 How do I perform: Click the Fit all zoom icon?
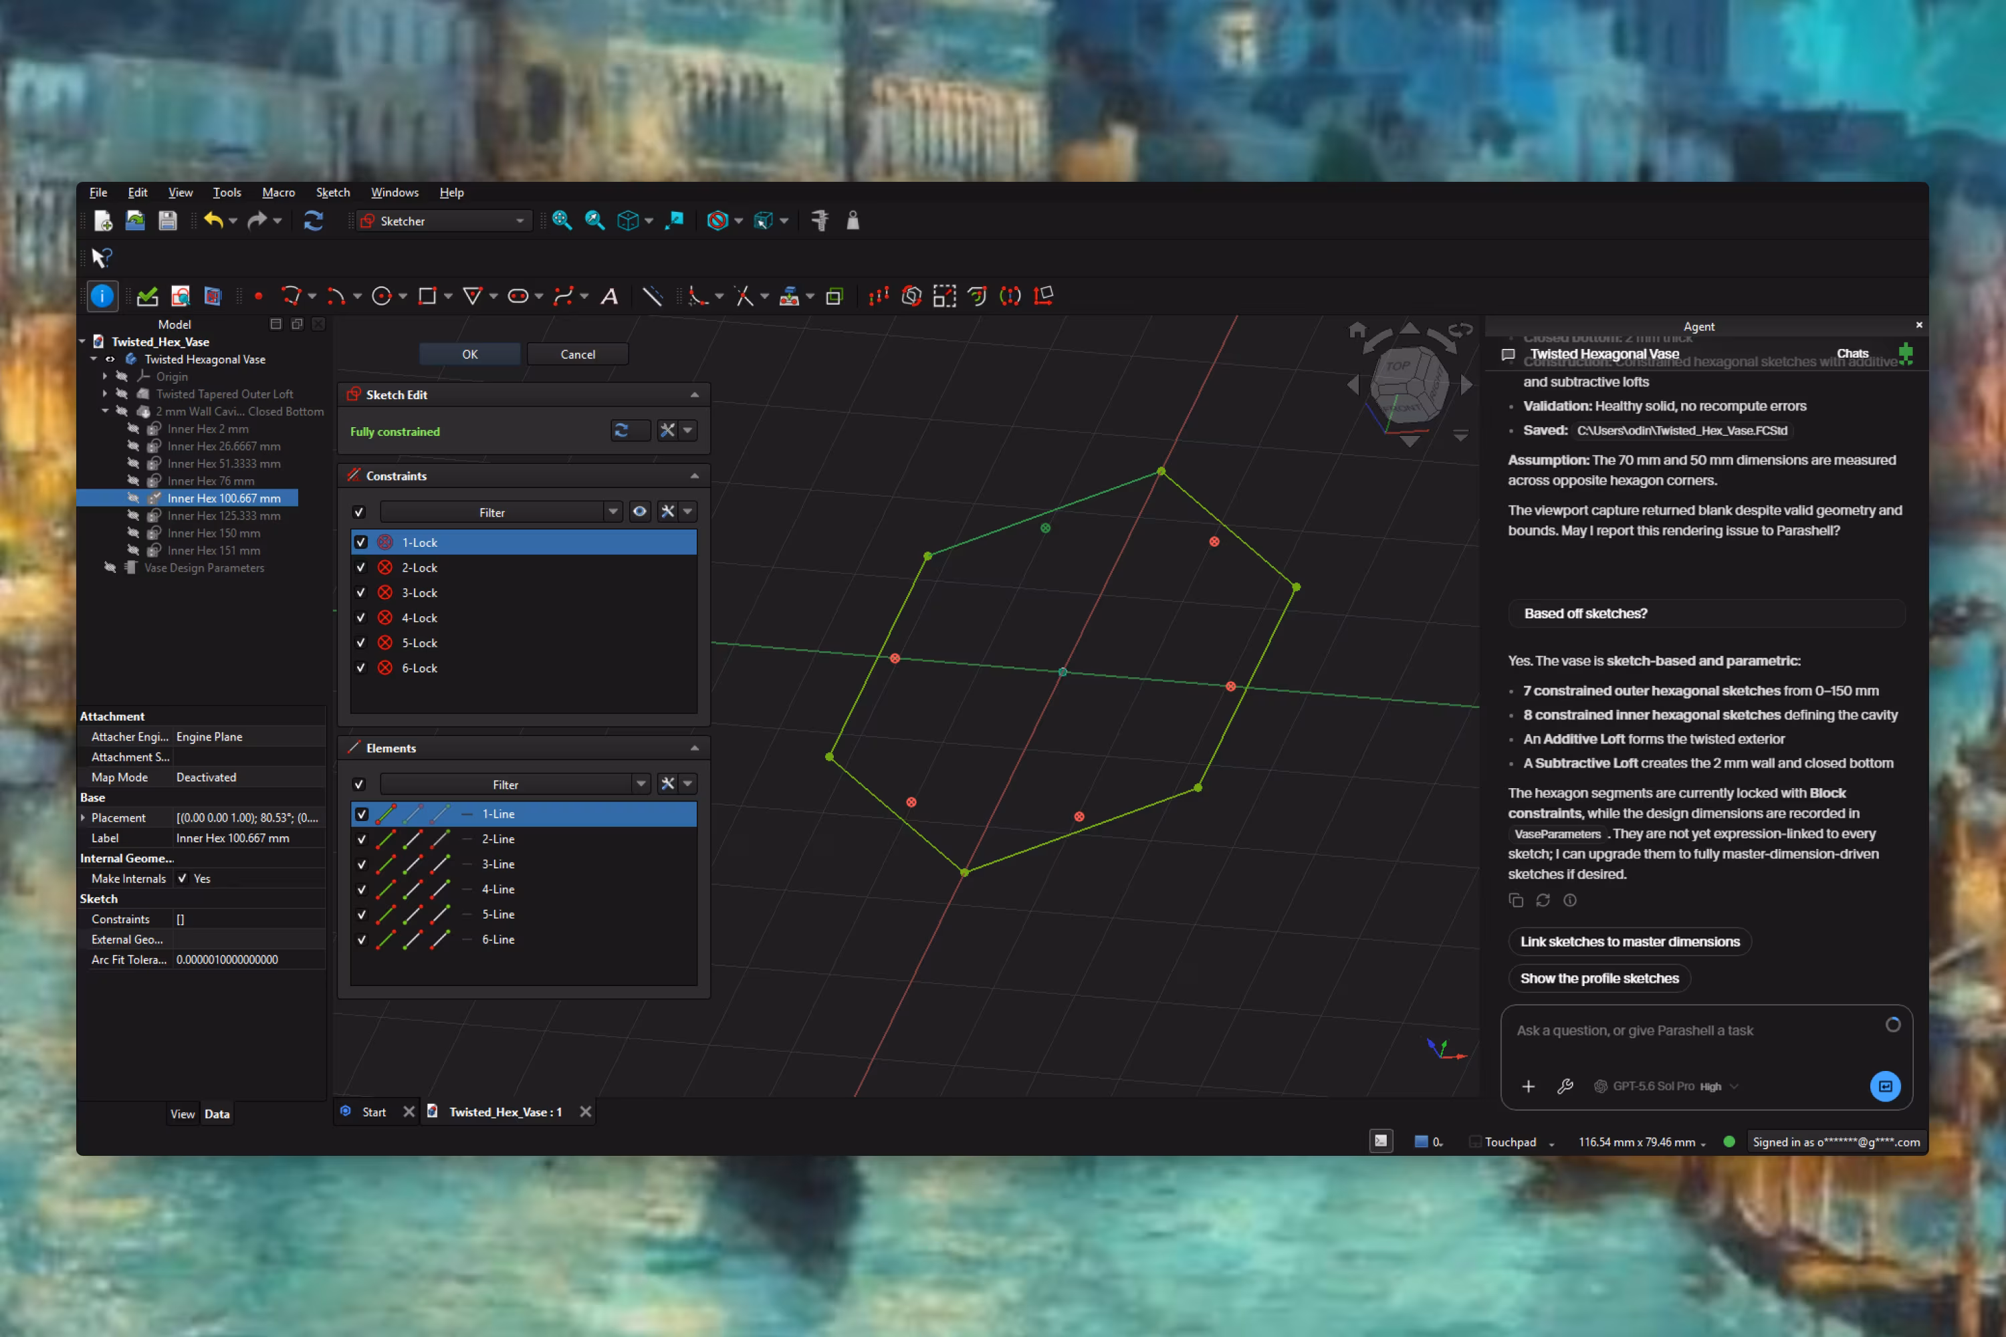561,221
